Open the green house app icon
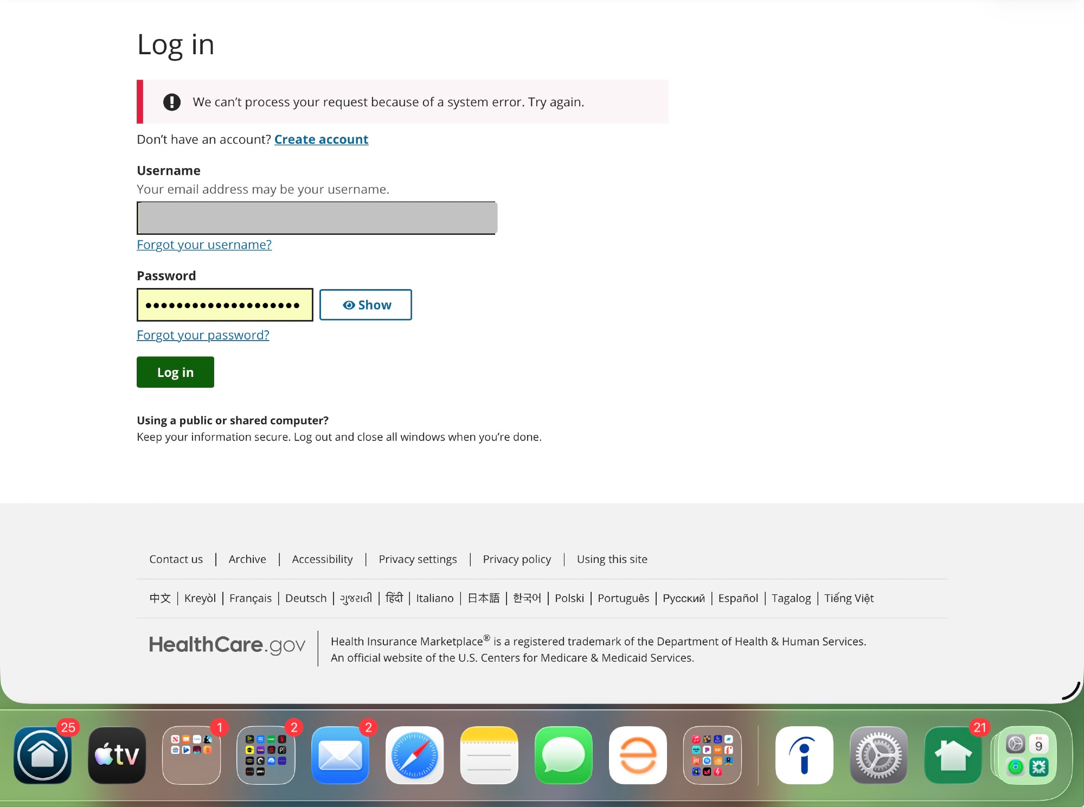This screenshot has width=1084, height=807. (952, 755)
